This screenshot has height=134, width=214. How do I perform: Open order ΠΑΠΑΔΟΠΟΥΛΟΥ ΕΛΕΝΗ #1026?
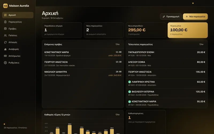click(x=167, y=54)
